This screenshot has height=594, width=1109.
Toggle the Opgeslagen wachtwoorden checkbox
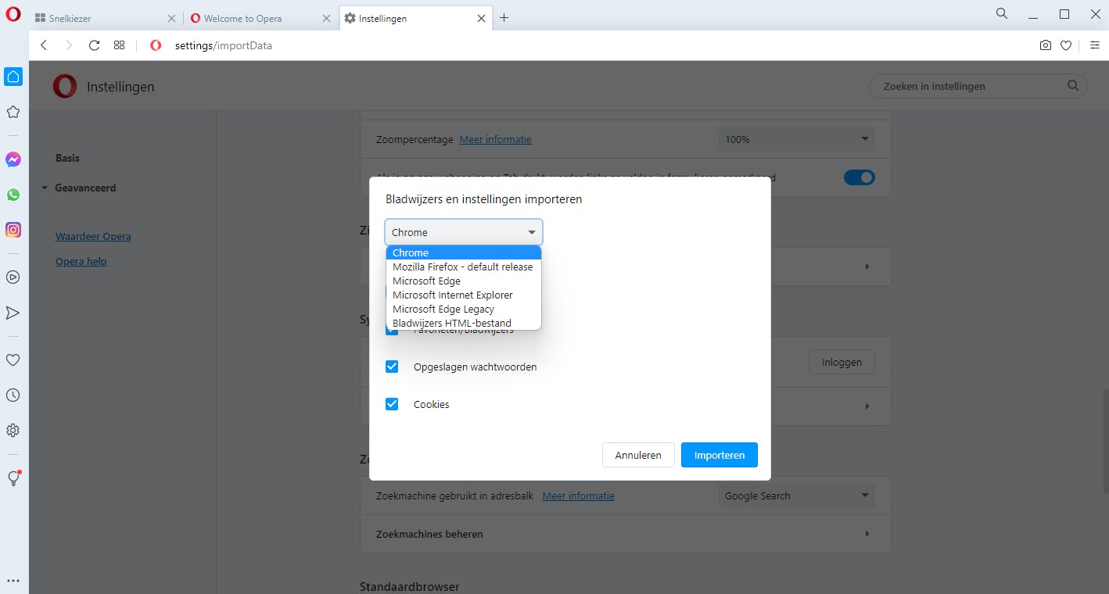pyautogui.click(x=392, y=367)
